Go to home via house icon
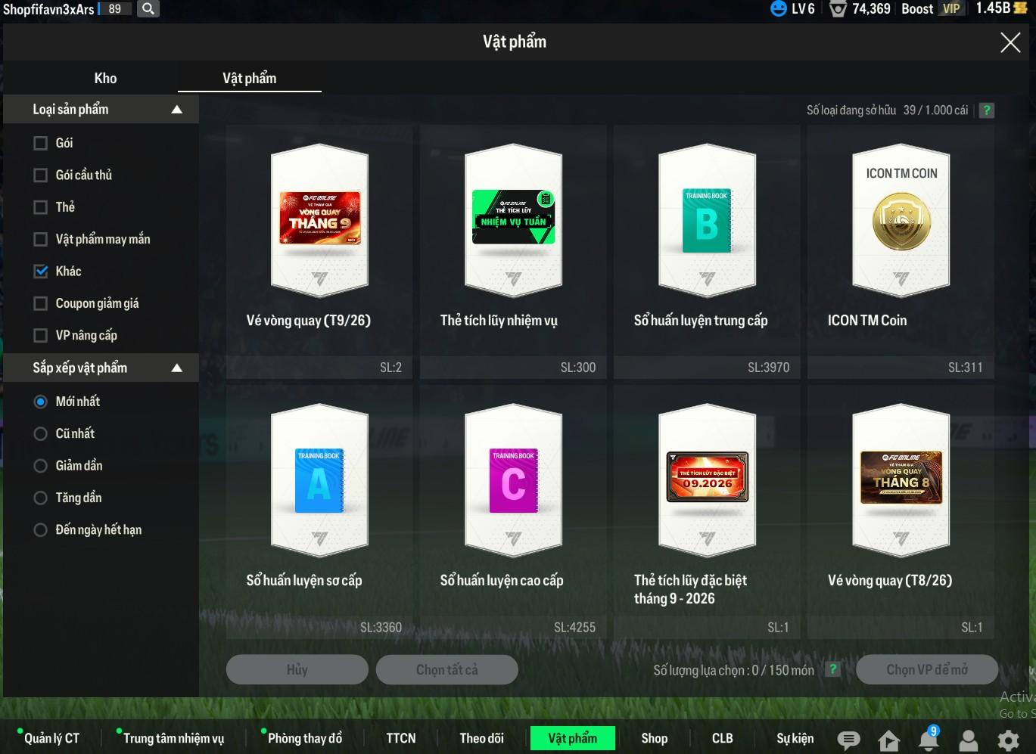 889,740
